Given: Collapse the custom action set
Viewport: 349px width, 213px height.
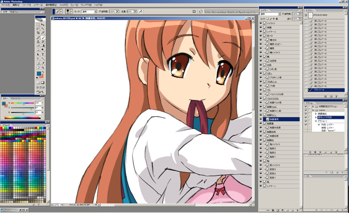Looking at the screenshot, I should coord(313,110).
